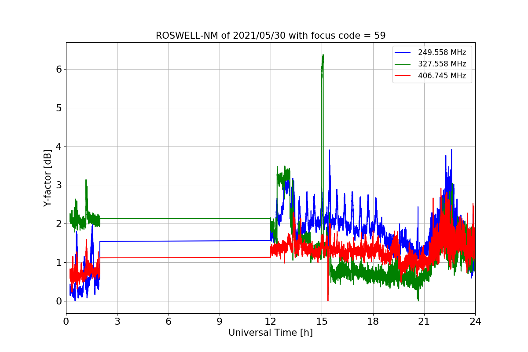Click the flat green line segment near 2.1 dB
The width and height of the screenshot is (528, 352).
185,218
